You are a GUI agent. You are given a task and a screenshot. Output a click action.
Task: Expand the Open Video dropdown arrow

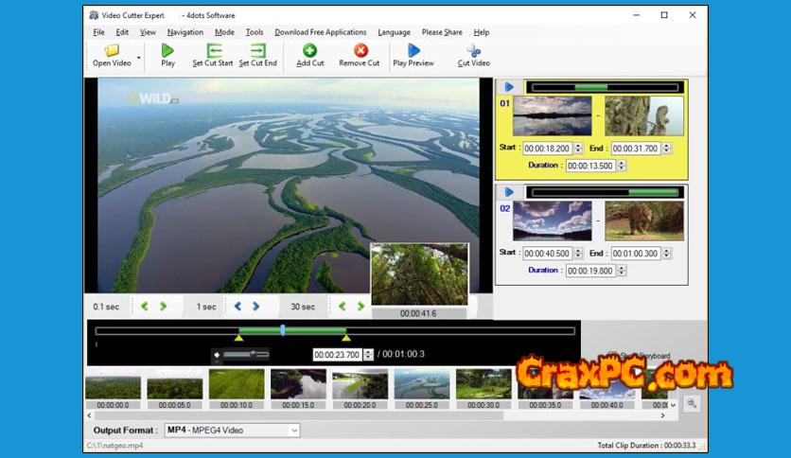pos(139,57)
